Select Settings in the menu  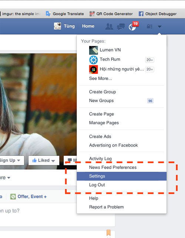[121, 176]
